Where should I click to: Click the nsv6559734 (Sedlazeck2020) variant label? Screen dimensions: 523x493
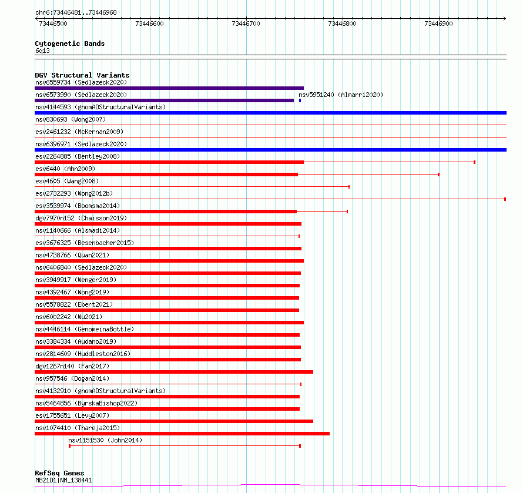click(x=81, y=82)
